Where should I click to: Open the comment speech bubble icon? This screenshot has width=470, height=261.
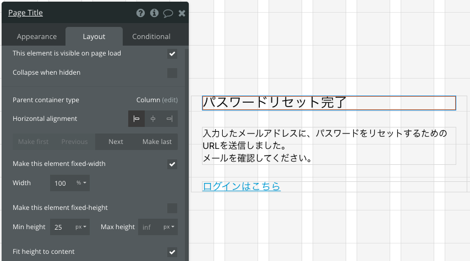click(168, 13)
